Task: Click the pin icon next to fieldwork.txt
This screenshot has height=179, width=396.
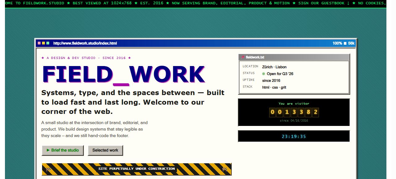Action: tap(243, 57)
